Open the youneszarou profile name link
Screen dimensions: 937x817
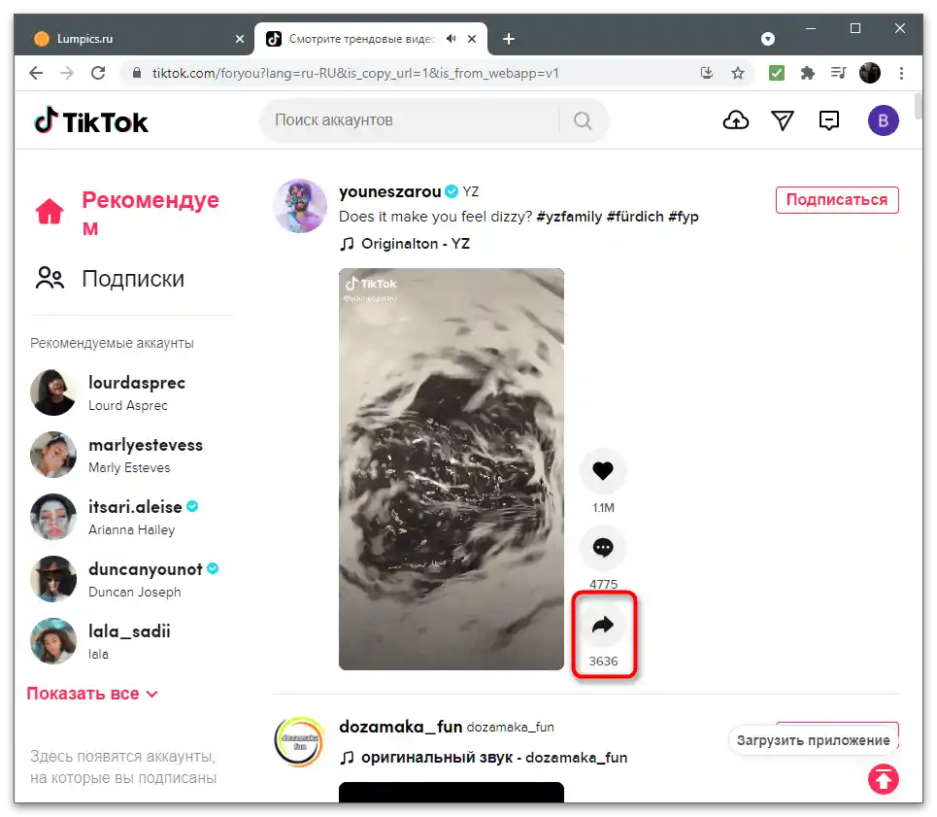click(x=389, y=191)
